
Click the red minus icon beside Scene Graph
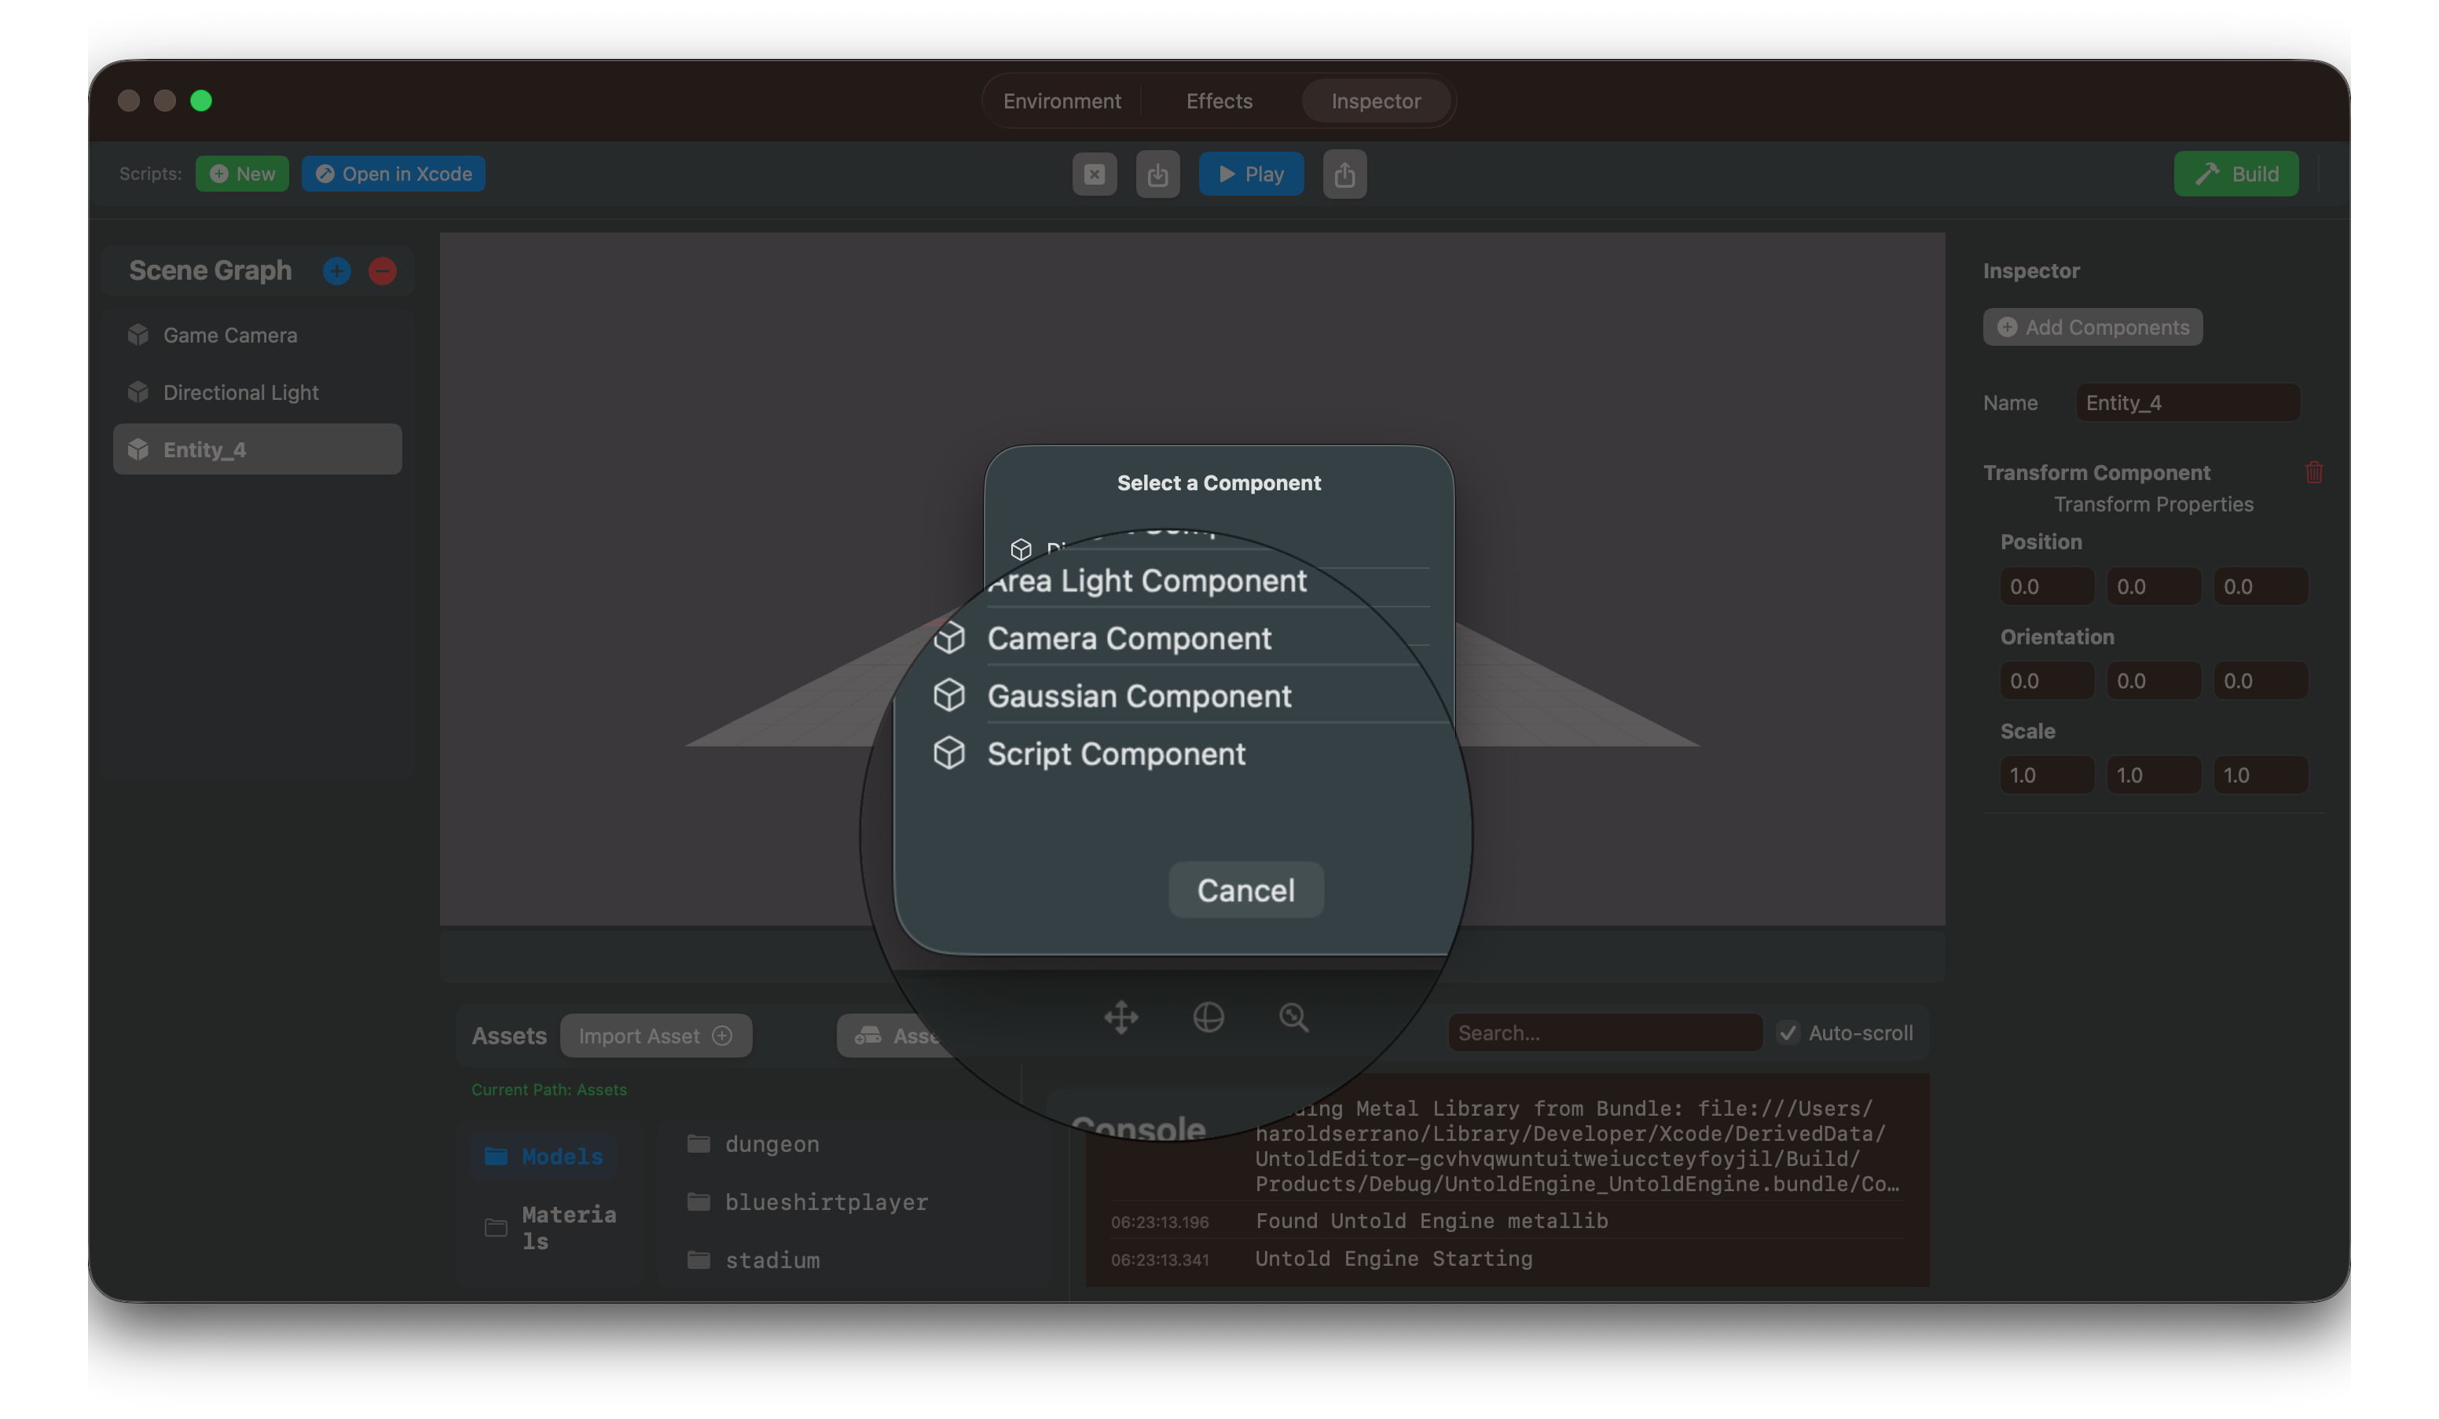(383, 271)
